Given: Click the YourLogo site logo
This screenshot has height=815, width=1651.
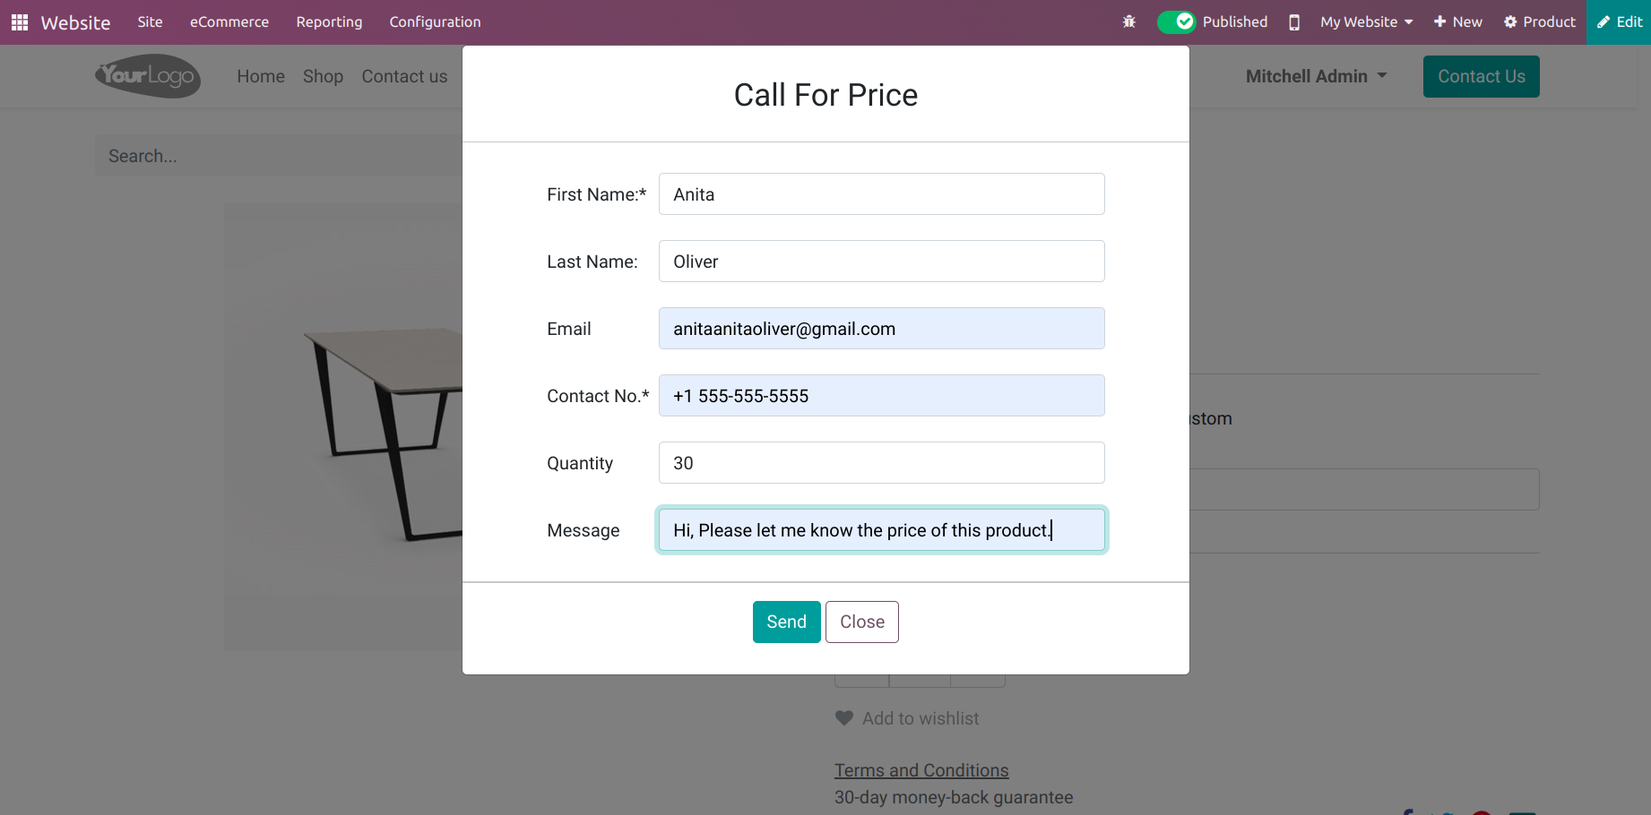Looking at the screenshot, I should pos(148,76).
